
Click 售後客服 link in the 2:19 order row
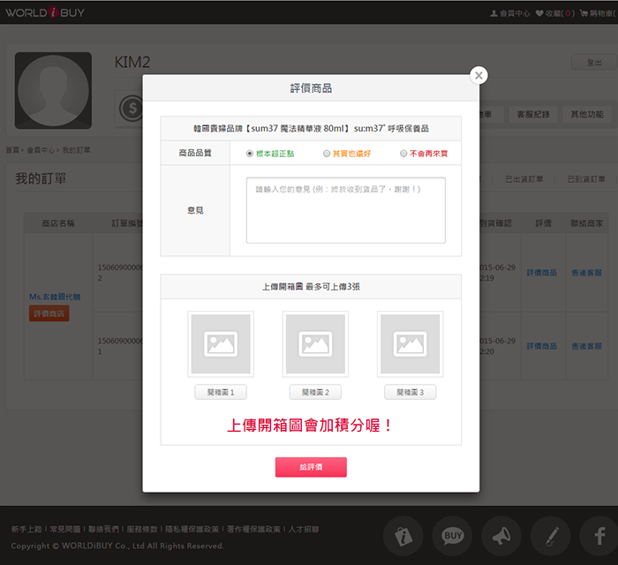pyautogui.click(x=587, y=273)
